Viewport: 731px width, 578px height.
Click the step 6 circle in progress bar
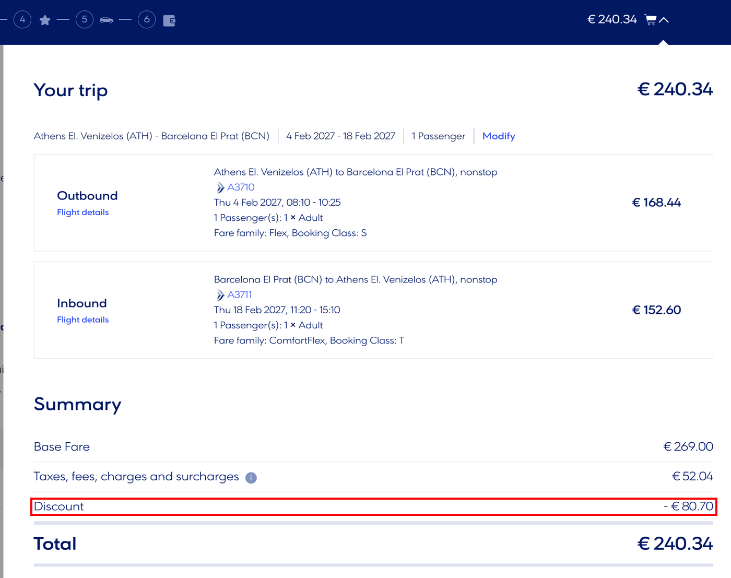click(147, 20)
